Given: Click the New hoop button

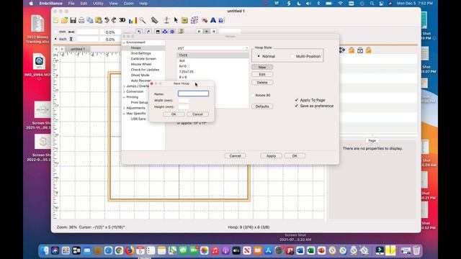Looking at the screenshot, I should [262, 67].
